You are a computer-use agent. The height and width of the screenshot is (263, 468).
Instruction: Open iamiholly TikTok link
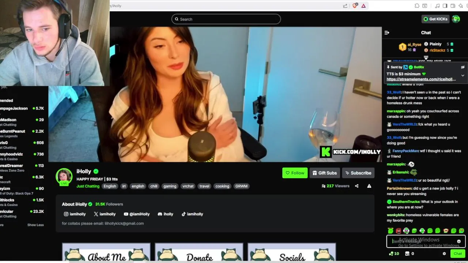(192, 214)
